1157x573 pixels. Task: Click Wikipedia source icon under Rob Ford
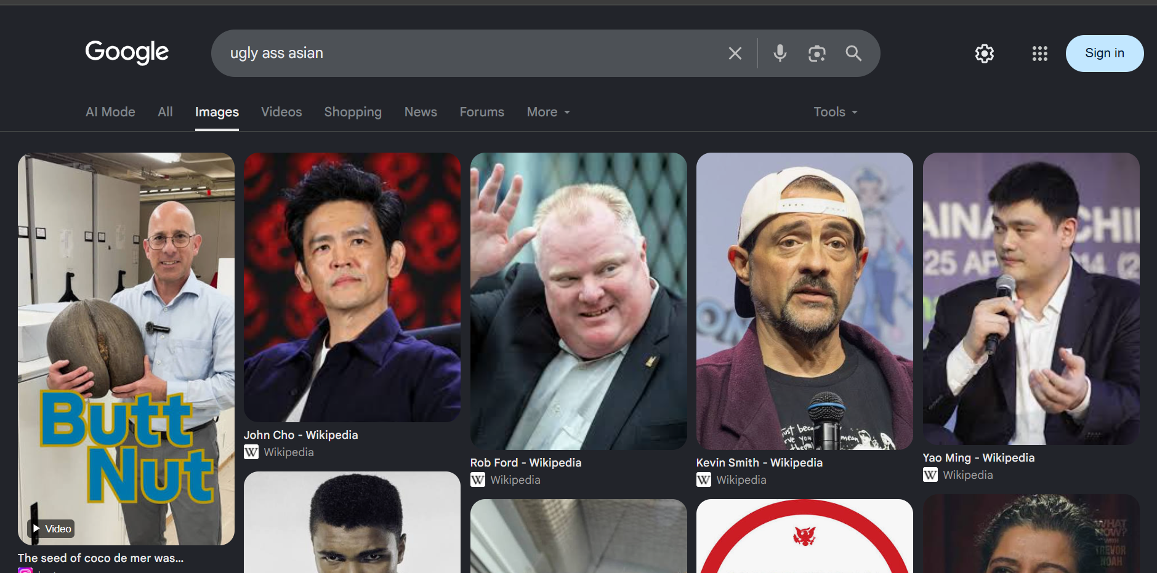478,480
